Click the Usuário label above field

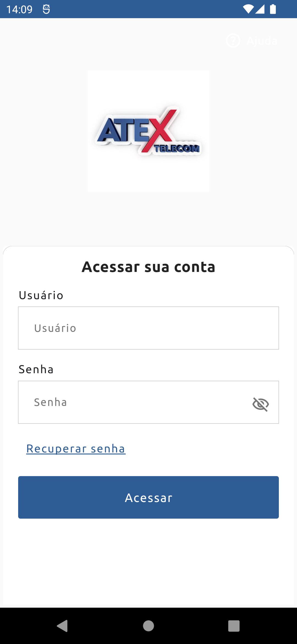pos(41,295)
